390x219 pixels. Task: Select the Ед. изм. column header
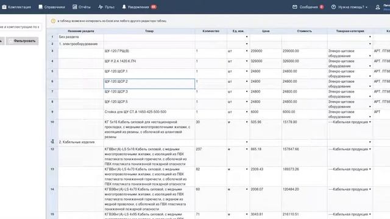(238, 31)
